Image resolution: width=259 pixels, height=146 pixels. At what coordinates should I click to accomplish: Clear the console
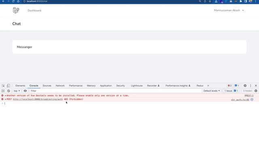(8, 91)
